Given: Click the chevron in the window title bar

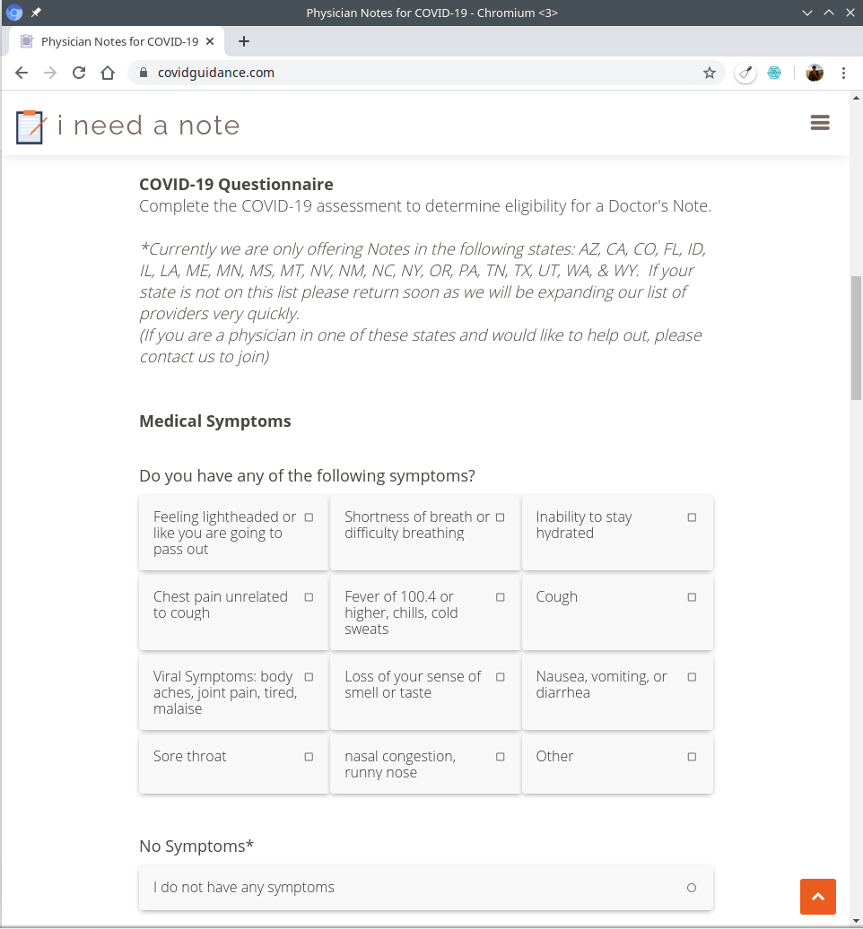Looking at the screenshot, I should (806, 13).
